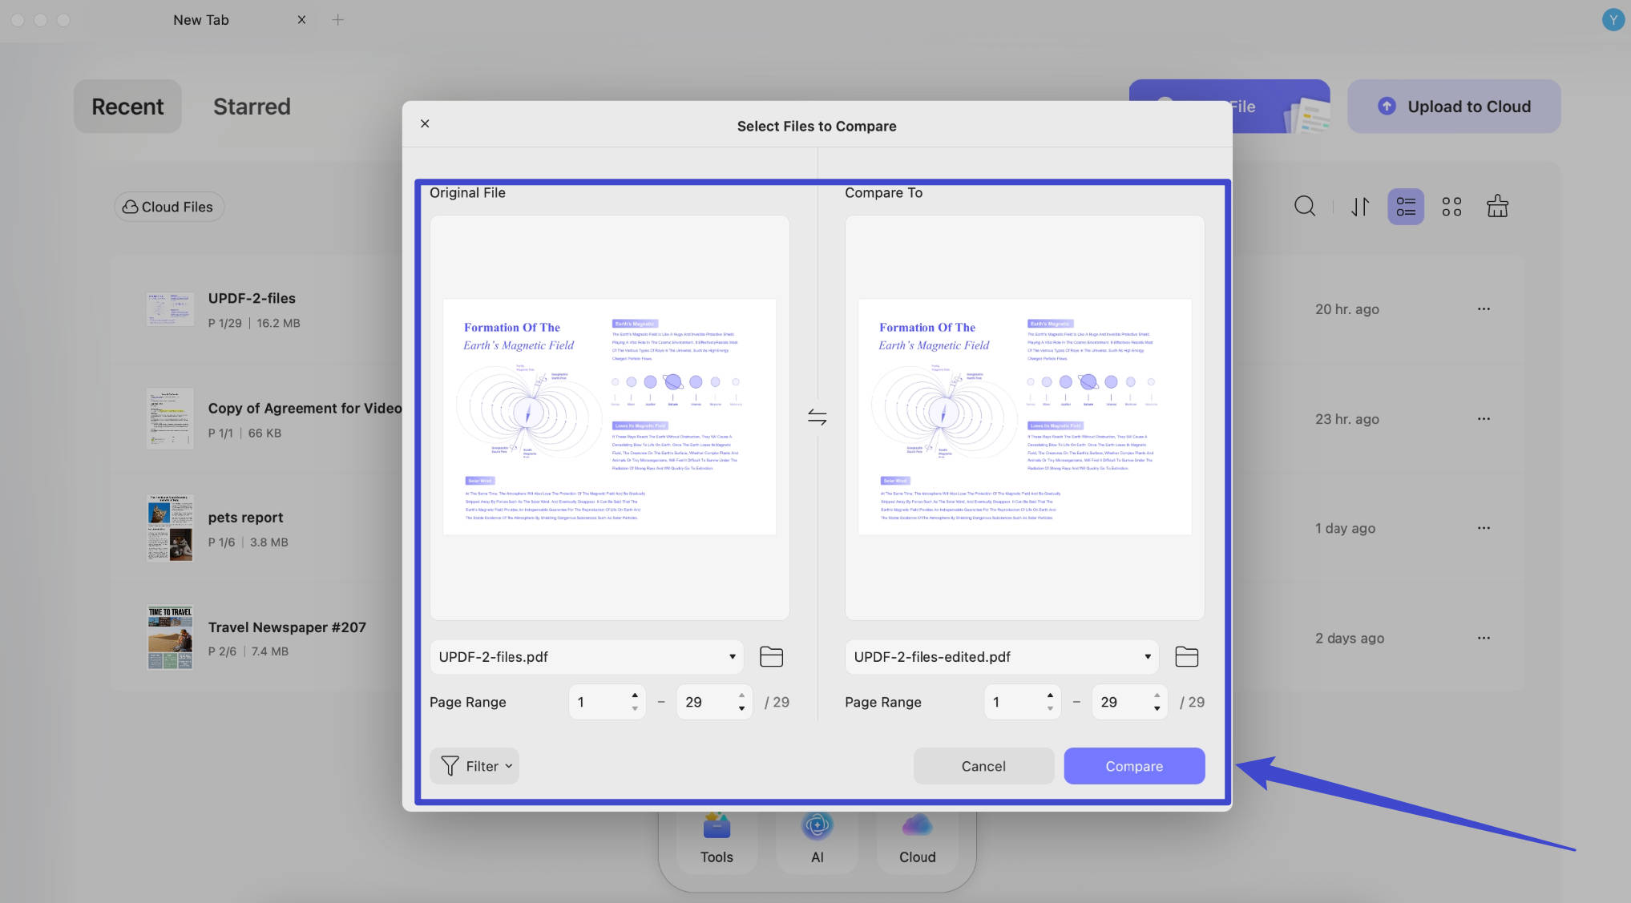Click the UPDF-2-files file name
The height and width of the screenshot is (903, 1631).
[x=252, y=298]
